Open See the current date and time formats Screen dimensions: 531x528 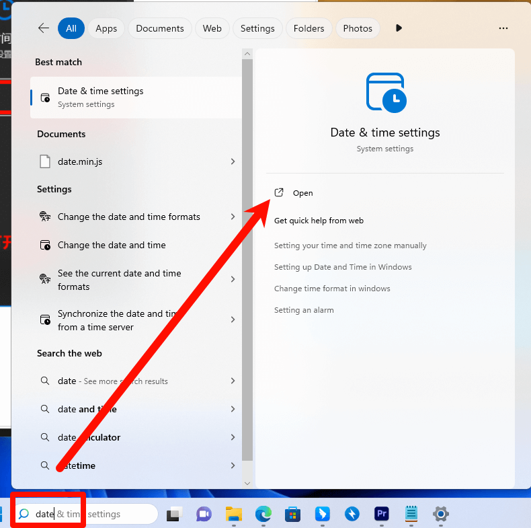click(x=136, y=280)
